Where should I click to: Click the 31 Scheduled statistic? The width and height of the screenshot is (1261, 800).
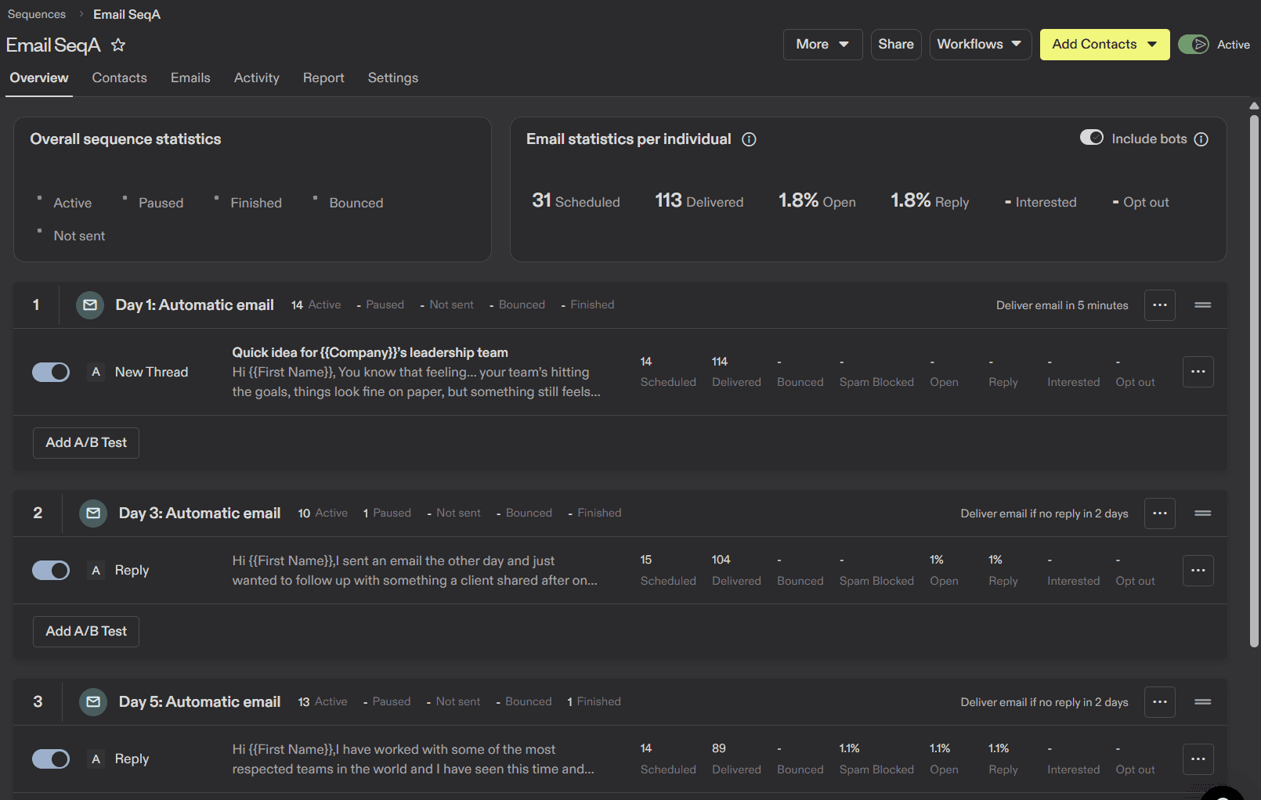coord(576,201)
